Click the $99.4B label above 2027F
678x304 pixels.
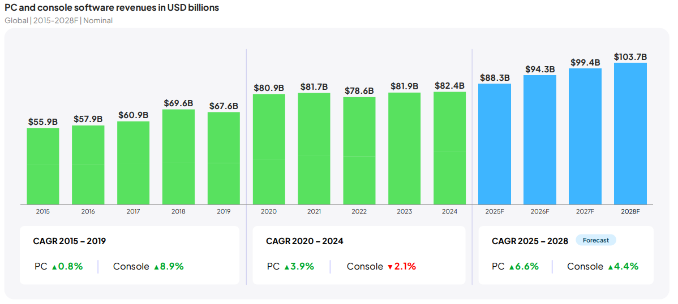pos(585,63)
